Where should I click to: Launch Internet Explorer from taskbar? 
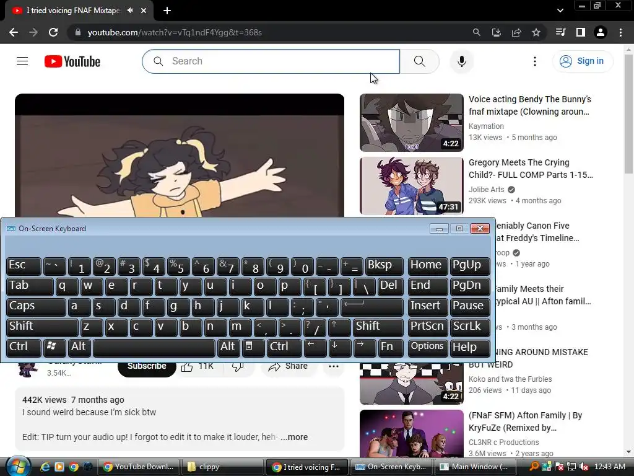tap(45, 467)
